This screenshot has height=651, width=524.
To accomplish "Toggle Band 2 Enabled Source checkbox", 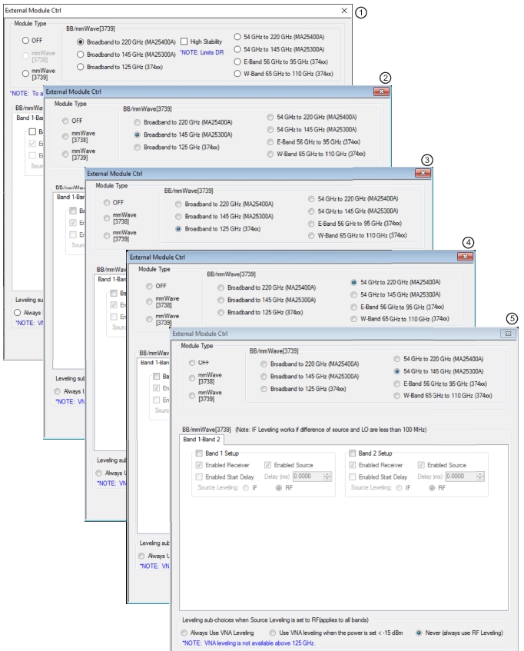I will click(x=421, y=466).
